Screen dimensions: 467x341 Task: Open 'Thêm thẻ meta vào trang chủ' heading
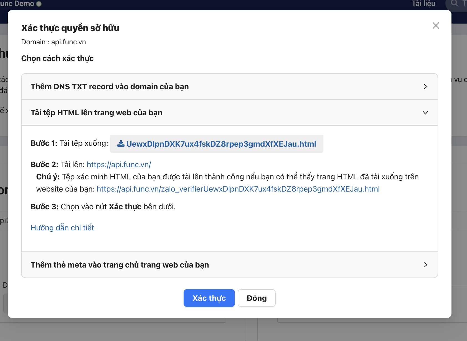pyautogui.click(x=120, y=265)
